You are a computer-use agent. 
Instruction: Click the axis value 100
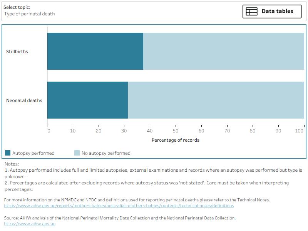pos(299,131)
